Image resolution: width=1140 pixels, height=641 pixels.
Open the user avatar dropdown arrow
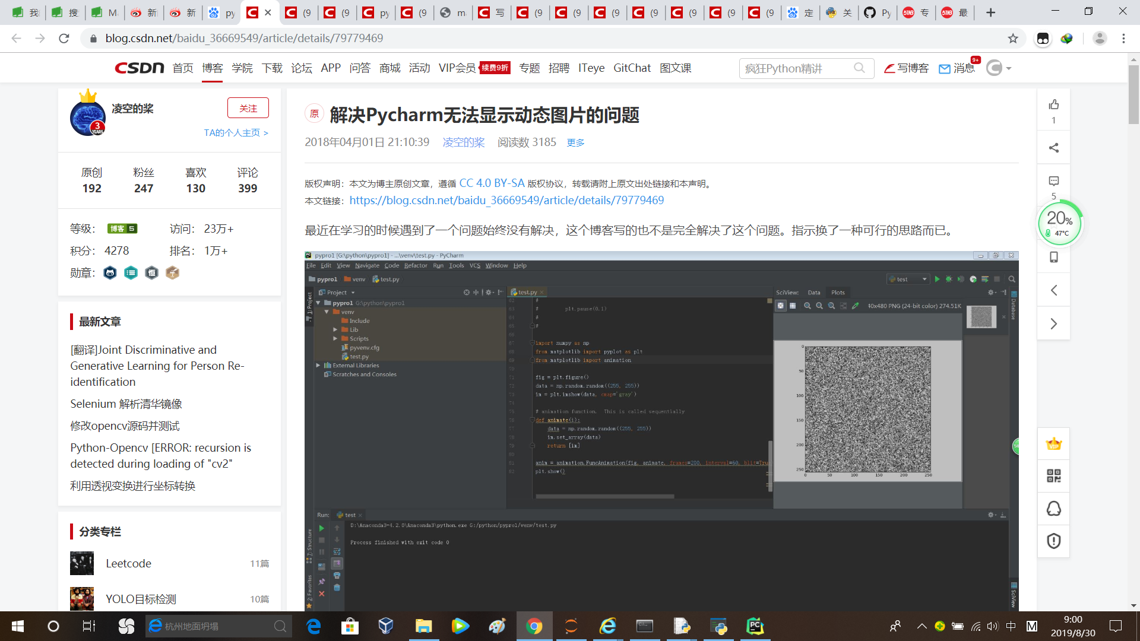coord(1009,68)
